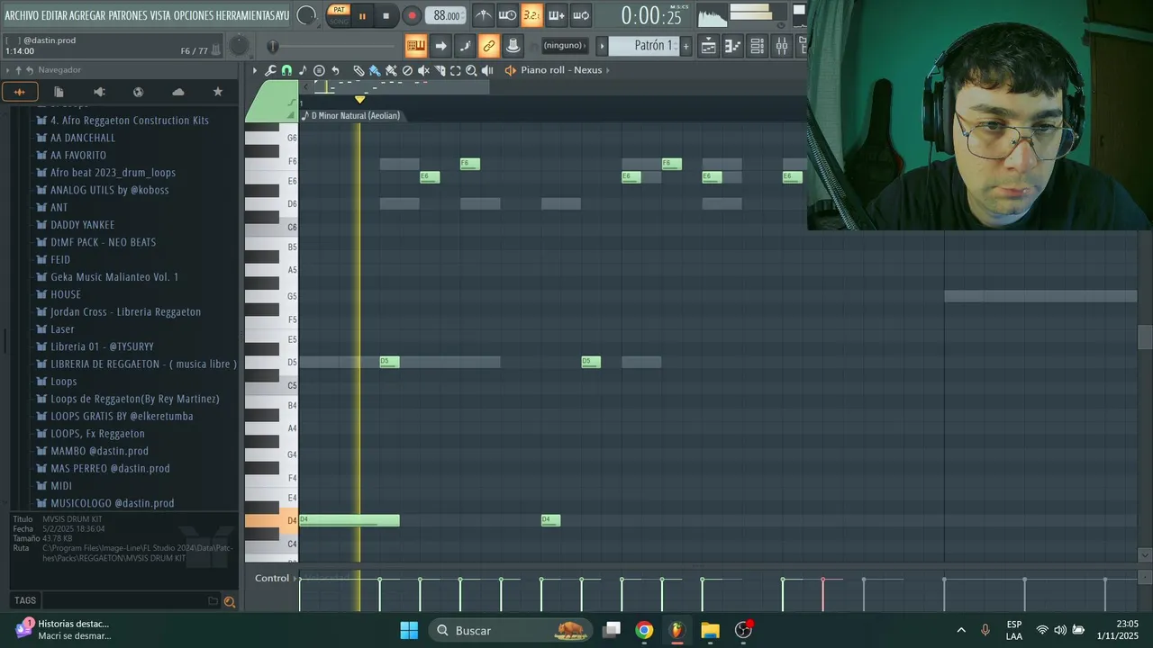Open the piano roll tools wrench menu
The height and width of the screenshot is (648, 1153).
coord(270,70)
